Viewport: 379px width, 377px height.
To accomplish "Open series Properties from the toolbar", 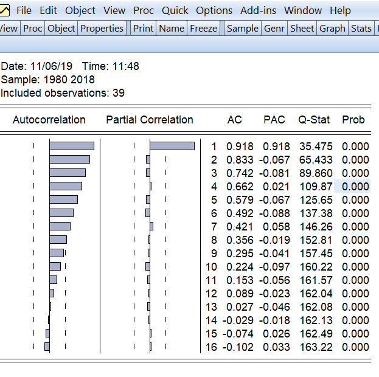I will point(102,28).
